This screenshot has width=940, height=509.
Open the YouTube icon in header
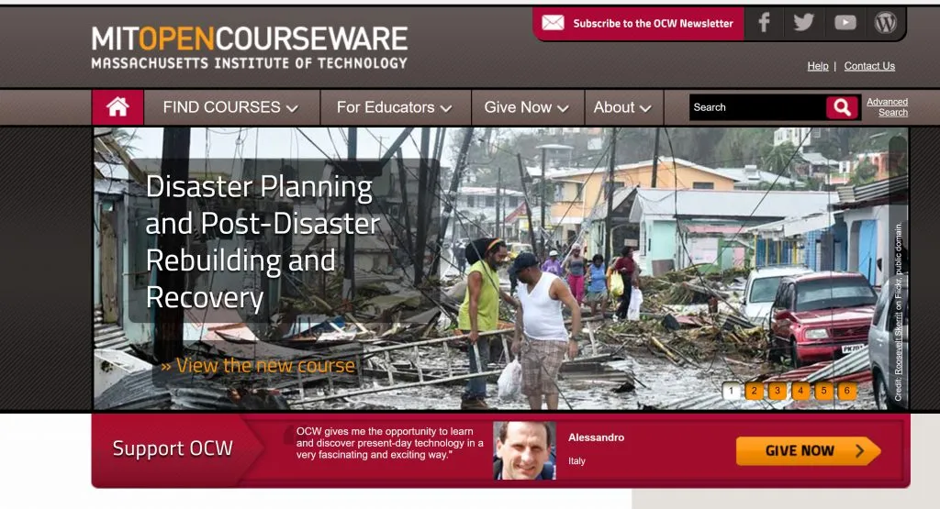point(845,23)
